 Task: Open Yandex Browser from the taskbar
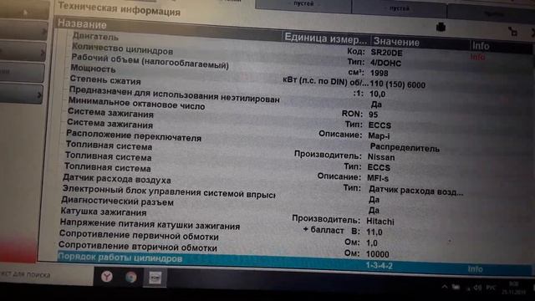coord(107,277)
